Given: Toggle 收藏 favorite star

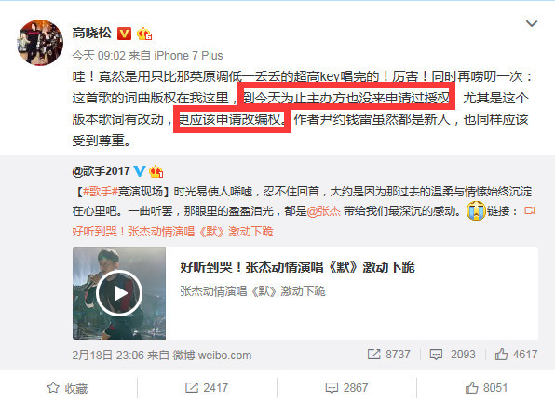Looking at the screenshot, I should 67,388.
